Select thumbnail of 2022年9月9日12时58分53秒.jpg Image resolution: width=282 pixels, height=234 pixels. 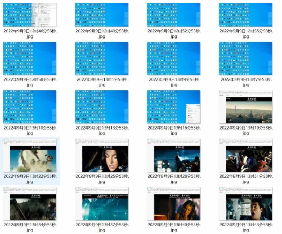[x=30, y=58]
